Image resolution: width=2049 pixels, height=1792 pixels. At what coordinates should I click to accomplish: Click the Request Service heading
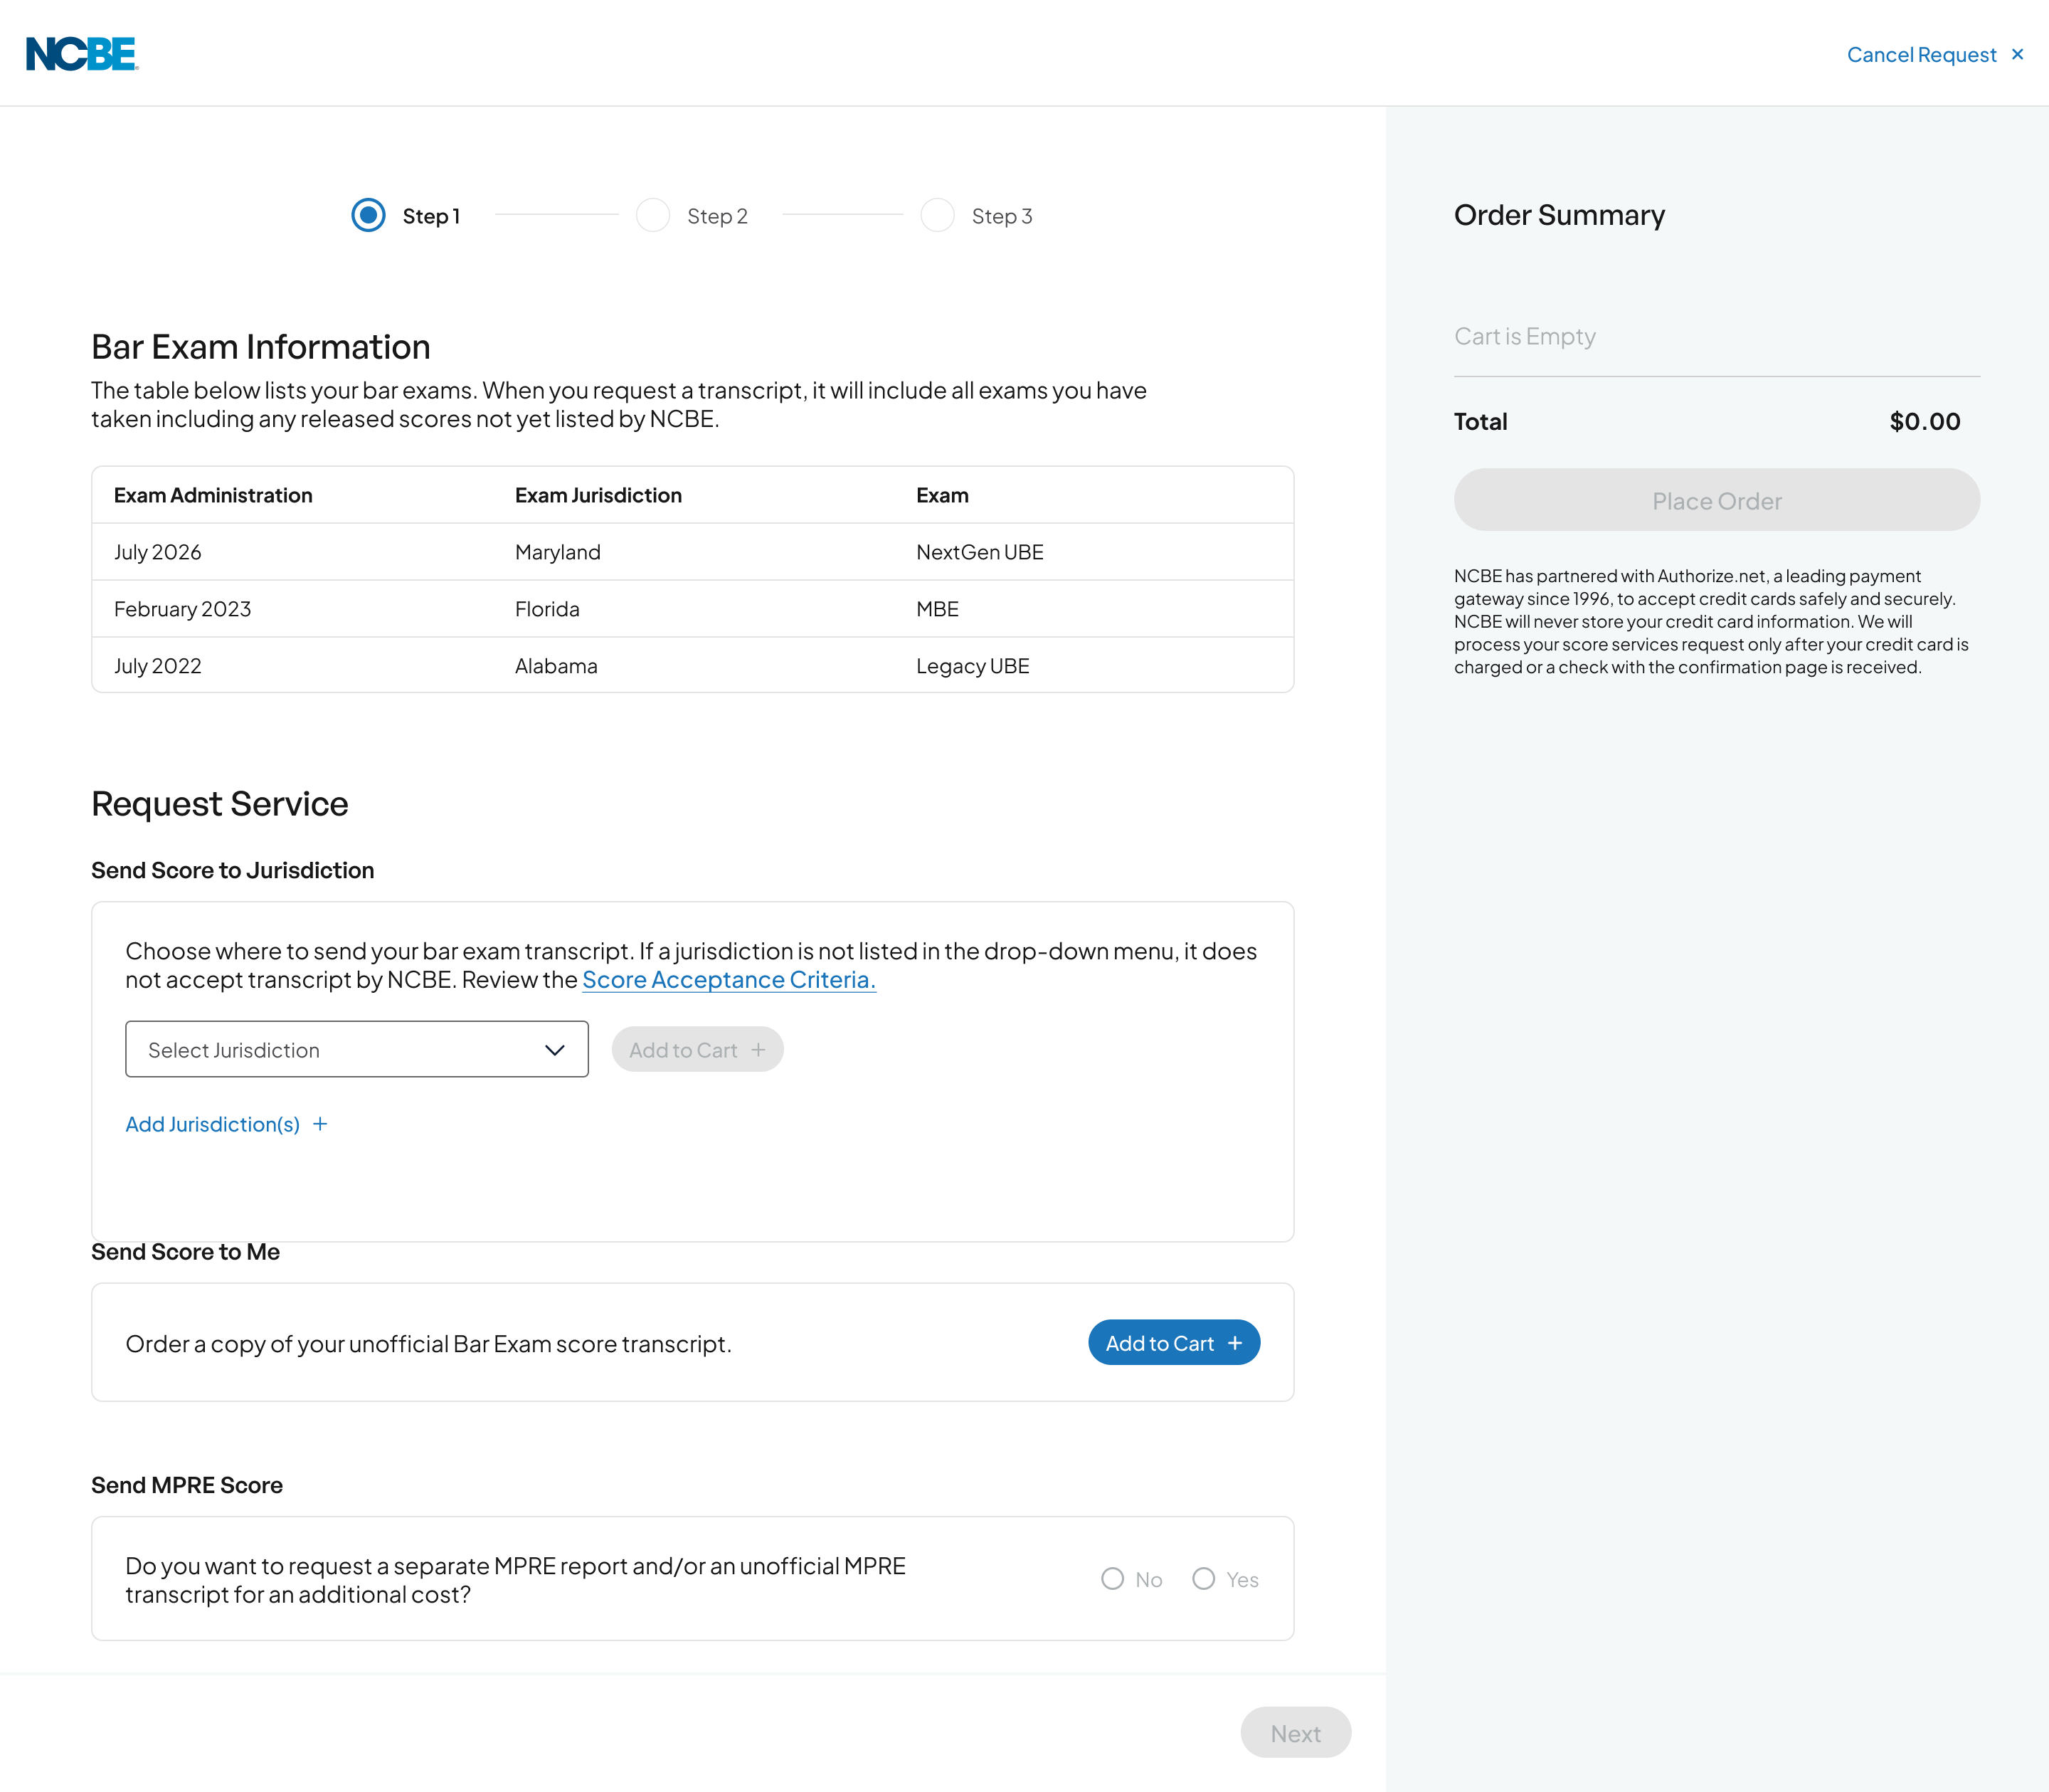tap(220, 804)
